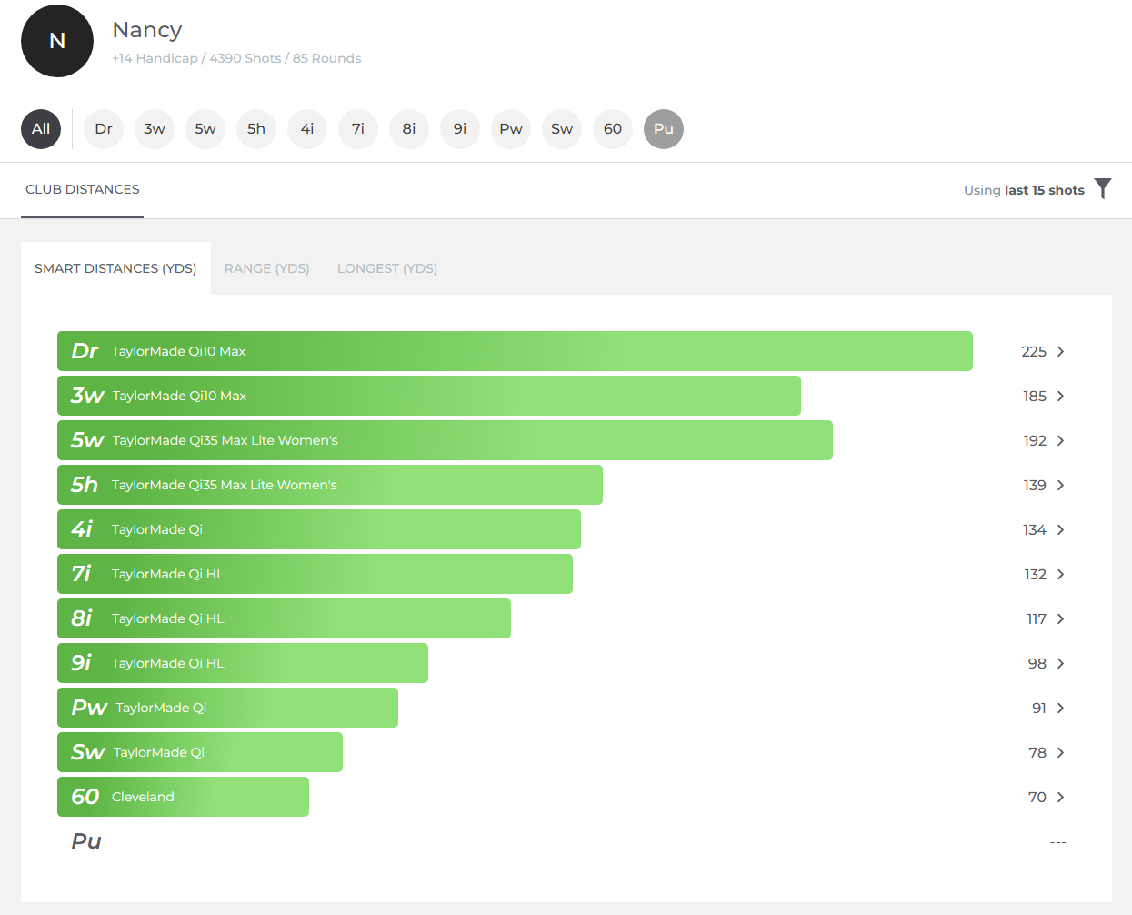Expand the 3w 185 row chevron
This screenshot has width=1132, height=915.
click(1060, 396)
